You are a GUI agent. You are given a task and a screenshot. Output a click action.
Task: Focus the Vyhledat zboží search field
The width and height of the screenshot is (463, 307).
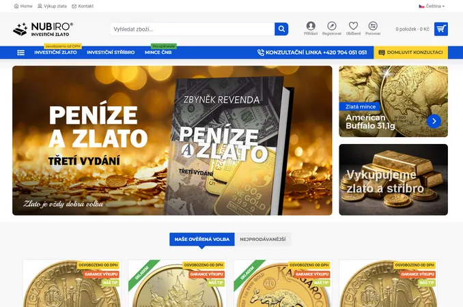(192, 29)
